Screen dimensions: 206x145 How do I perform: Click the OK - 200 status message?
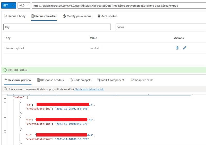pos(18,70)
